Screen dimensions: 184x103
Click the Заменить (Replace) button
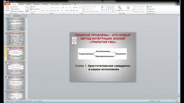click(x=151, y=9)
